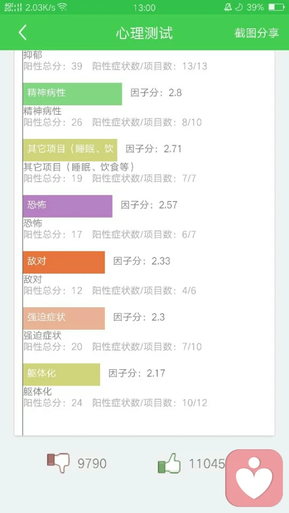The image size is (289, 513).
Task: Tap the back arrow in header
Action: pos(23,32)
